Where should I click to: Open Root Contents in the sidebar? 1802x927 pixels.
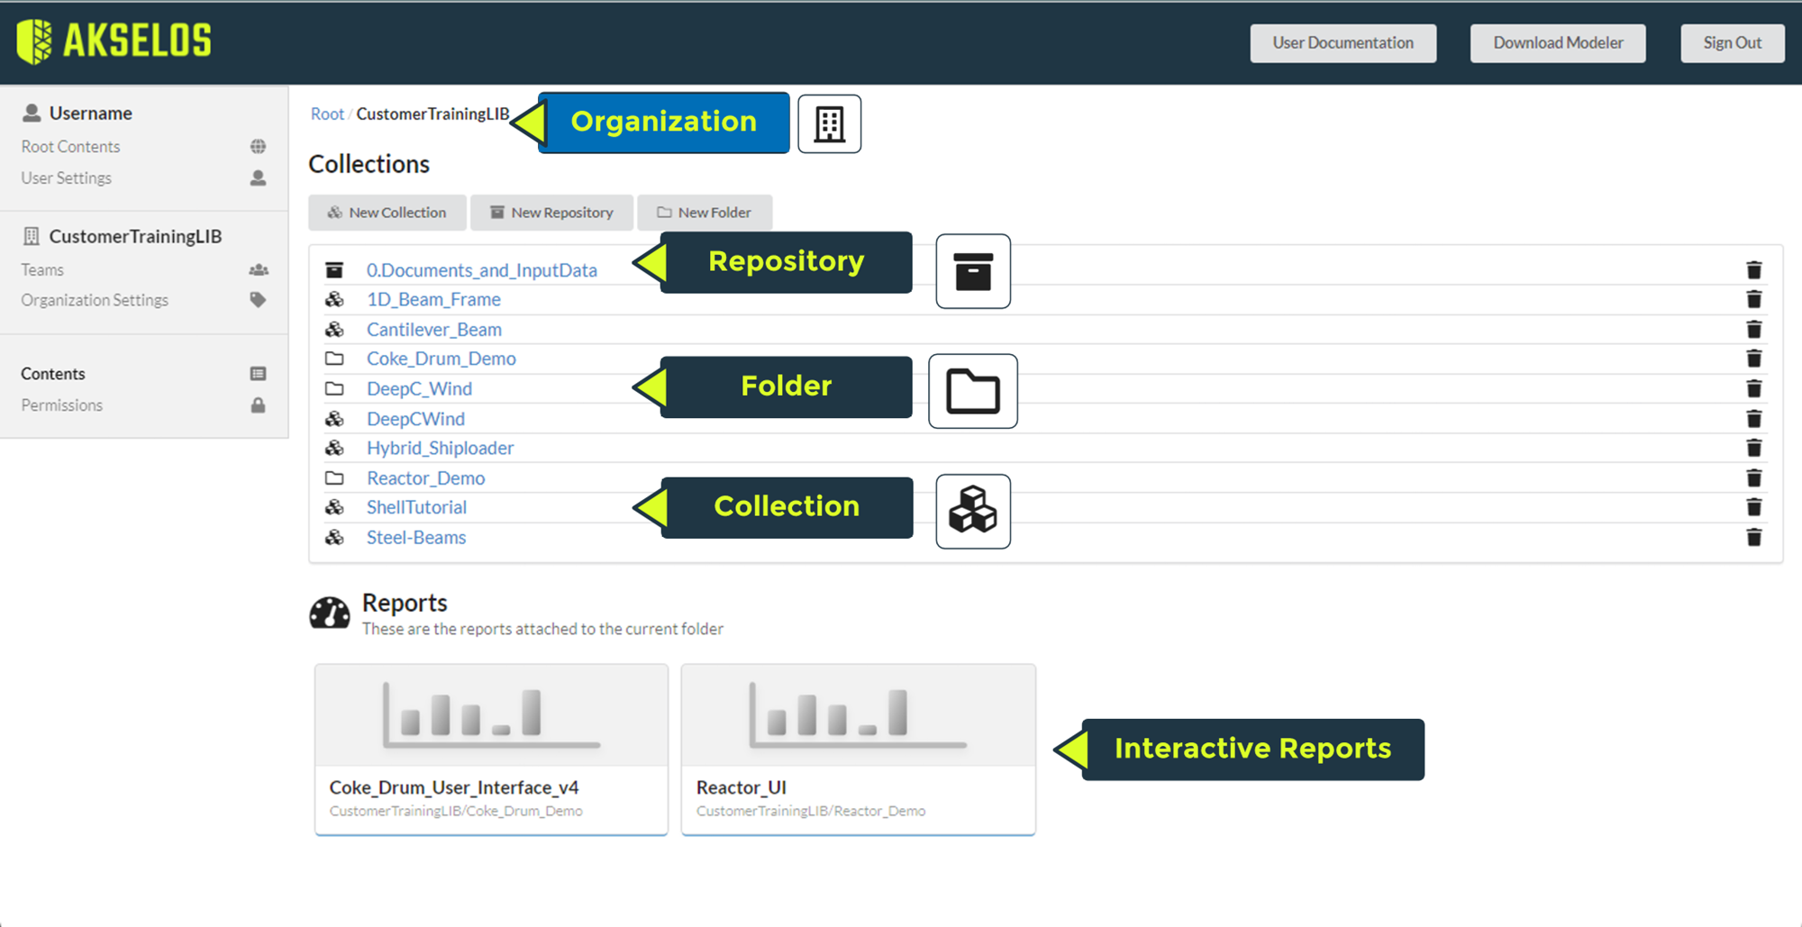tap(70, 146)
